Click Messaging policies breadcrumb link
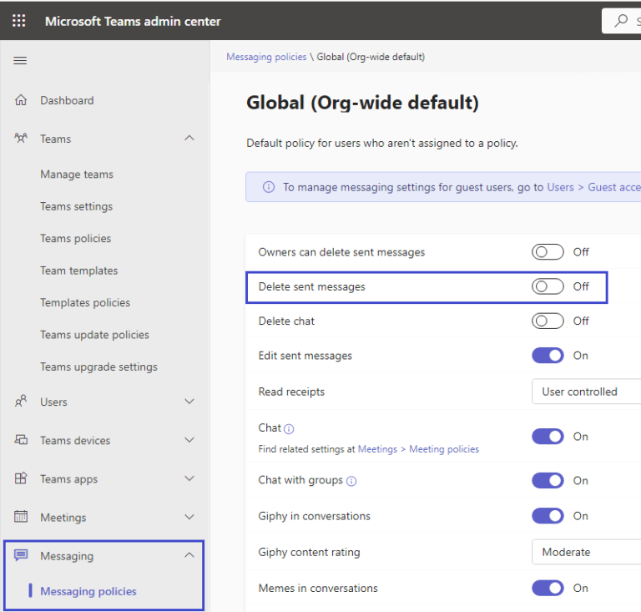 click(x=266, y=57)
